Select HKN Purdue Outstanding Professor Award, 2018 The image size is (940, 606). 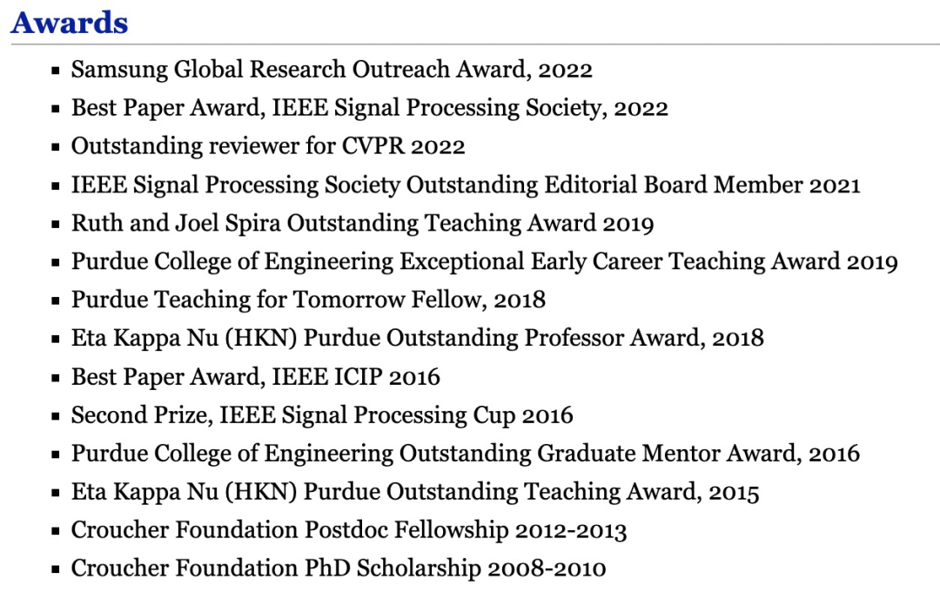(417, 338)
